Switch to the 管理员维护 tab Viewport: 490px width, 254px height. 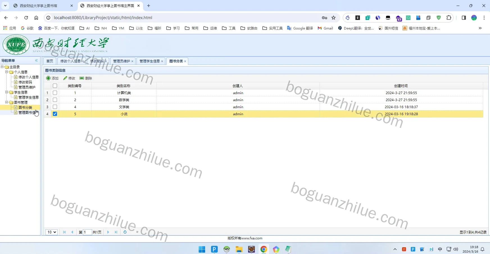[122, 61]
